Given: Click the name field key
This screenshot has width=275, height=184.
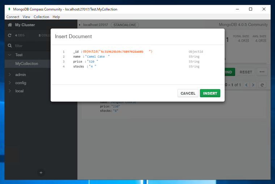Looking at the screenshot, I should point(77,57).
